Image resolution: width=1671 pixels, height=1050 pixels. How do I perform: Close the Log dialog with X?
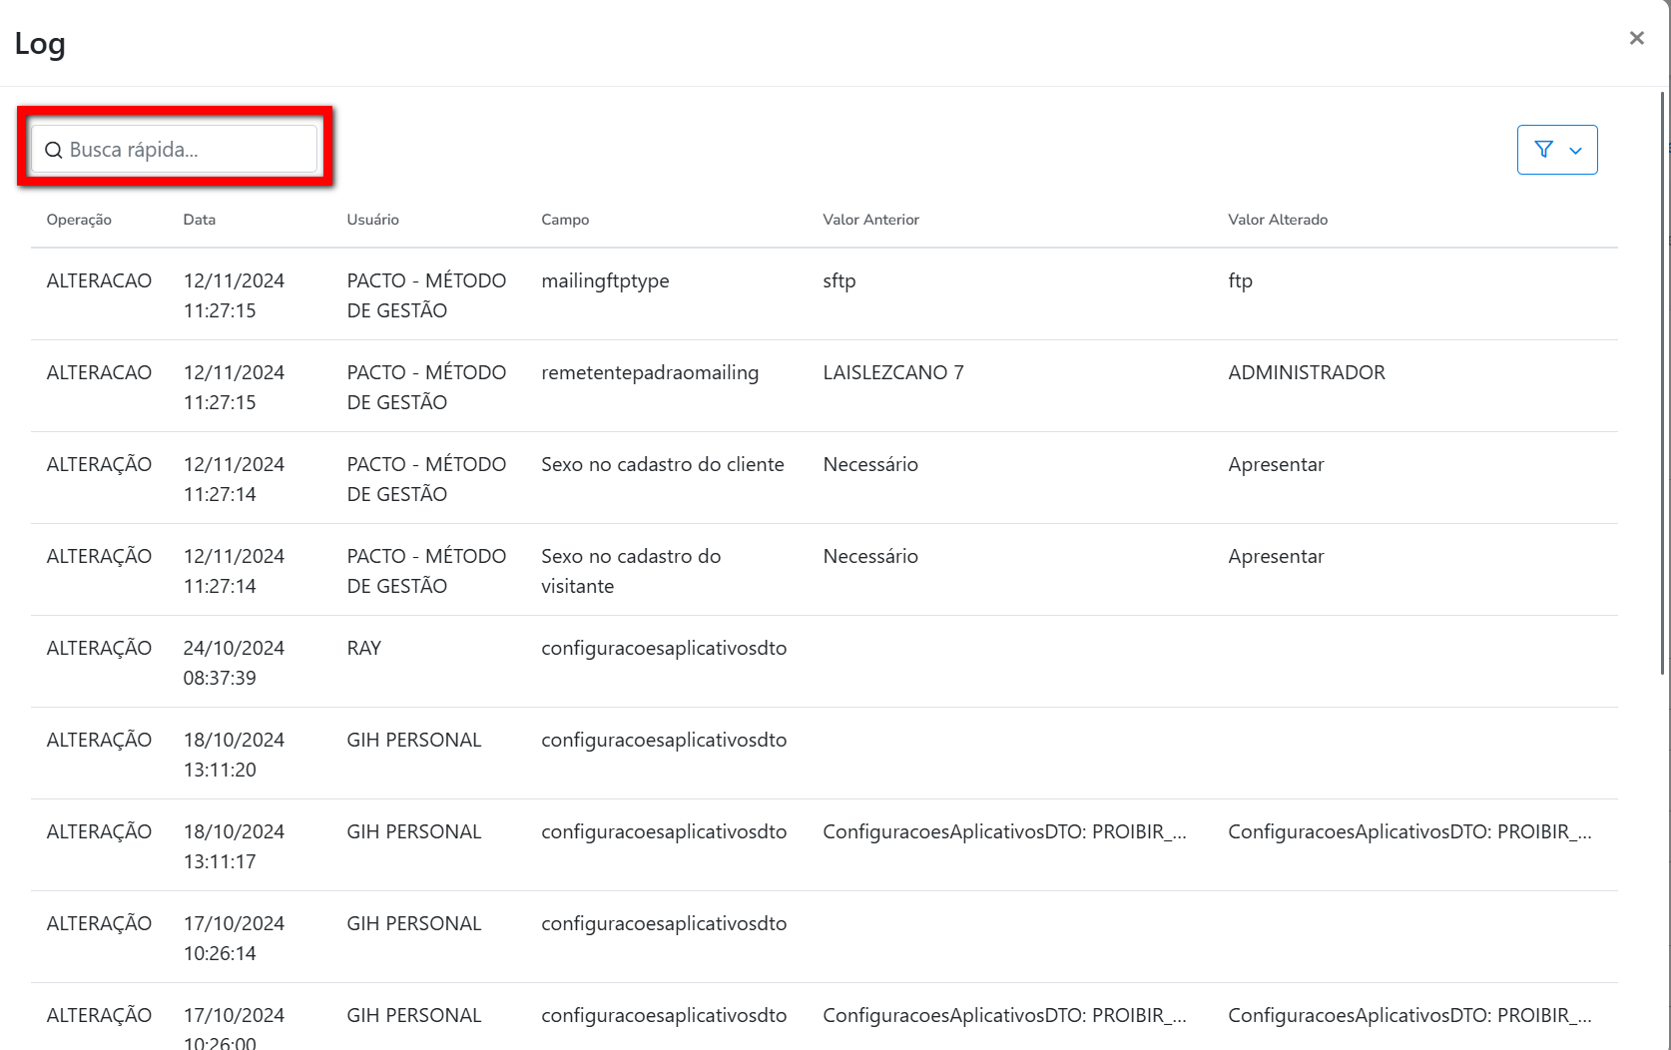(1636, 38)
